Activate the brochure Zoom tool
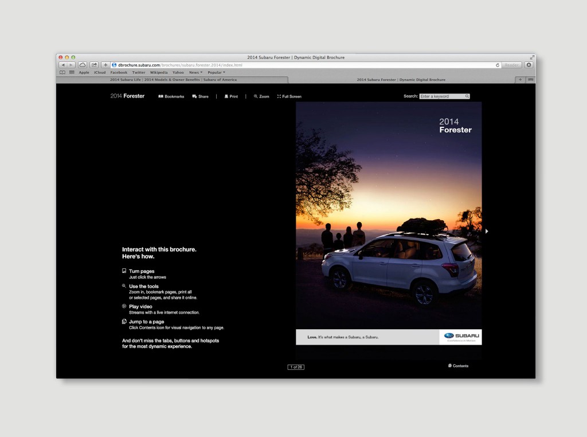The height and width of the screenshot is (437, 587). tap(261, 96)
